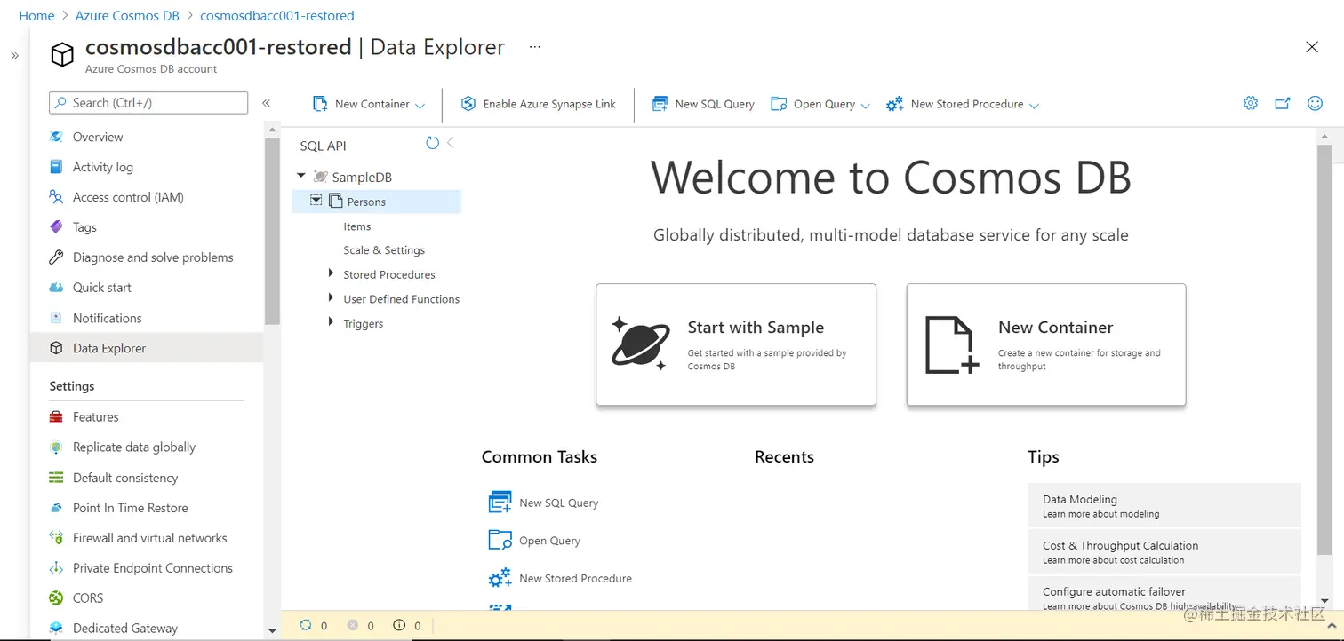Viewport: 1344px width, 641px height.
Task: Select Items under Persons
Action: click(357, 226)
